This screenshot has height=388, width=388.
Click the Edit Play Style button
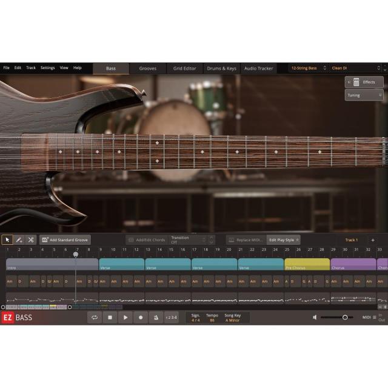click(x=283, y=240)
